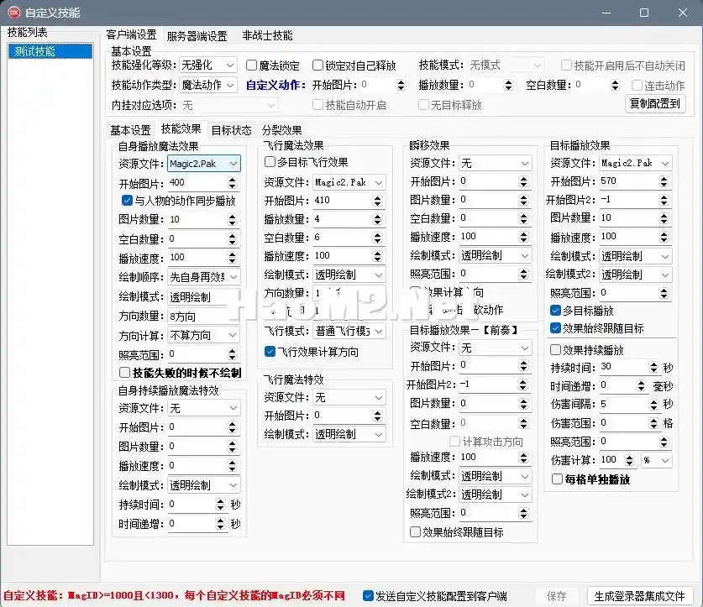Open 瞬移效果 绘制模式 dropdown
This screenshot has width=703, height=607.
click(x=496, y=255)
